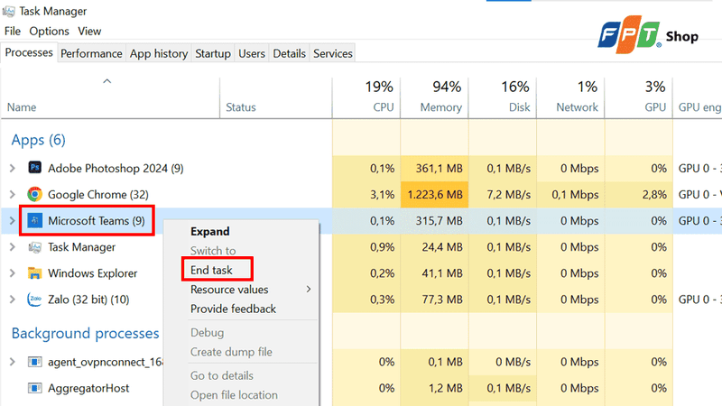
Task: Sort by the Memory column header
Action: (434, 98)
